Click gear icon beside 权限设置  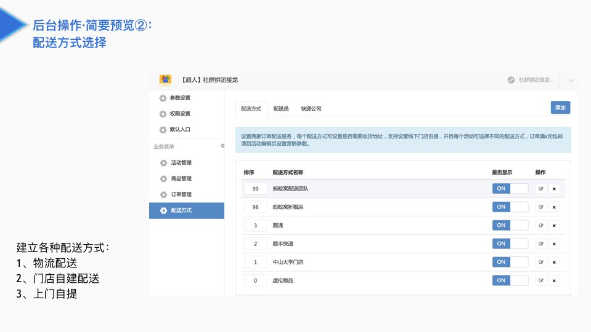(x=163, y=114)
